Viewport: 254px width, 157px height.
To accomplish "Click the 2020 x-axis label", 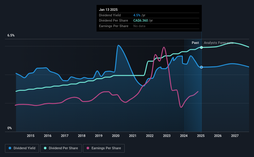I will [x=116, y=136].
